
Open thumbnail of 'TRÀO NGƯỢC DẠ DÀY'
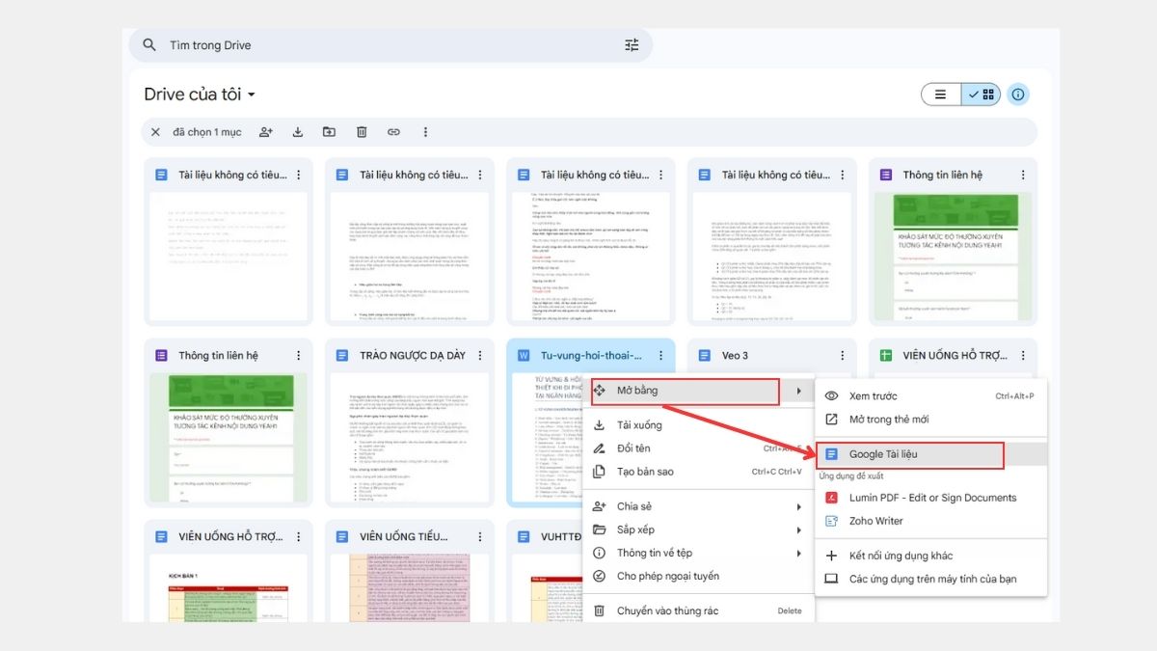pyautogui.click(x=409, y=438)
